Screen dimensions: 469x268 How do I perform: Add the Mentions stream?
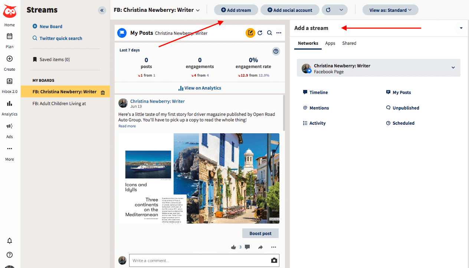[316, 108]
